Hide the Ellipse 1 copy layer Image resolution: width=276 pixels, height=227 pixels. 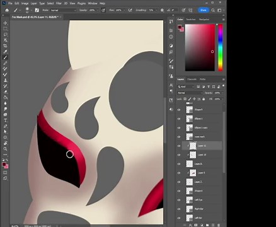pos(179,128)
